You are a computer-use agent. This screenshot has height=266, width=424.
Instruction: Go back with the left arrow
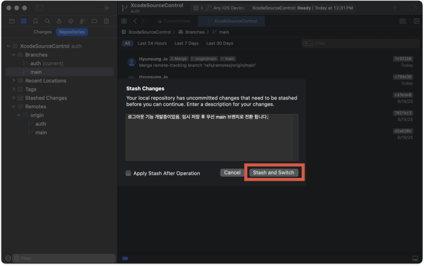click(135, 21)
